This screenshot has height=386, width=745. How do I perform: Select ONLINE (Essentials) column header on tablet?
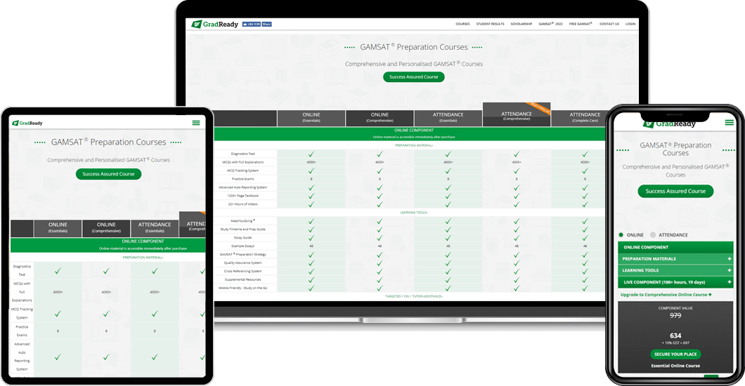(x=58, y=228)
